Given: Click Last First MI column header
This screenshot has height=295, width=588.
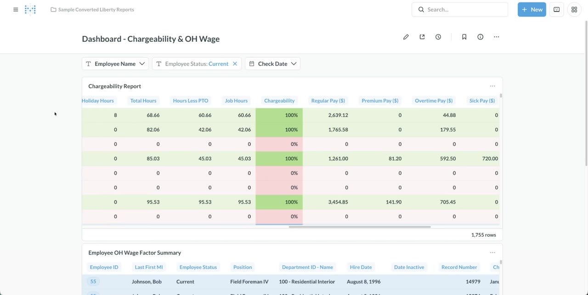Looking at the screenshot, I should coord(148,267).
